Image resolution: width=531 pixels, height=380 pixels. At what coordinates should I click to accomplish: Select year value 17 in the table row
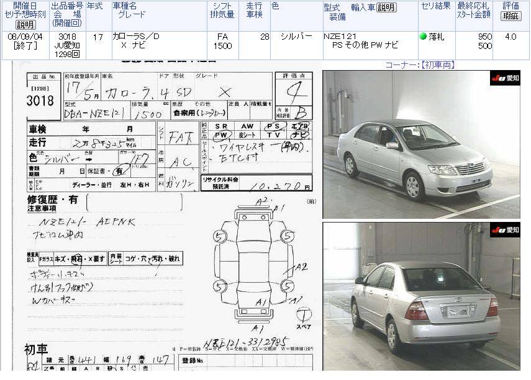click(98, 37)
